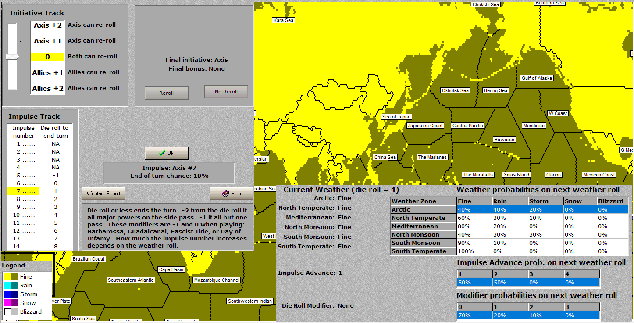Open Help with the book icon

(x=232, y=194)
